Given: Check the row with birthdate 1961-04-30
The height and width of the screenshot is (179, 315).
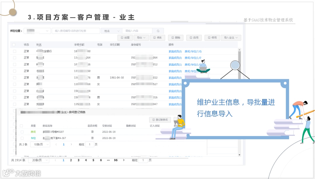Looking at the screenshot, I should [15, 78].
